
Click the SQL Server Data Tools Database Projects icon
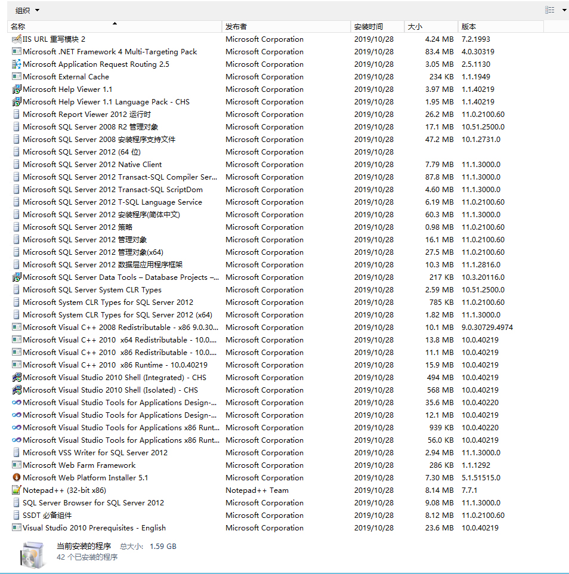[x=17, y=277]
